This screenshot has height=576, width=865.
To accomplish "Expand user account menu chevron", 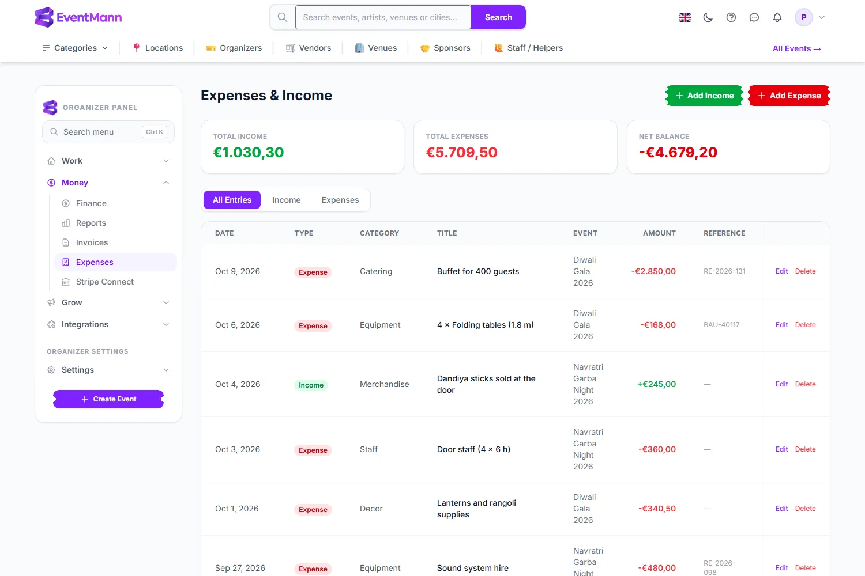I will click(822, 17).
